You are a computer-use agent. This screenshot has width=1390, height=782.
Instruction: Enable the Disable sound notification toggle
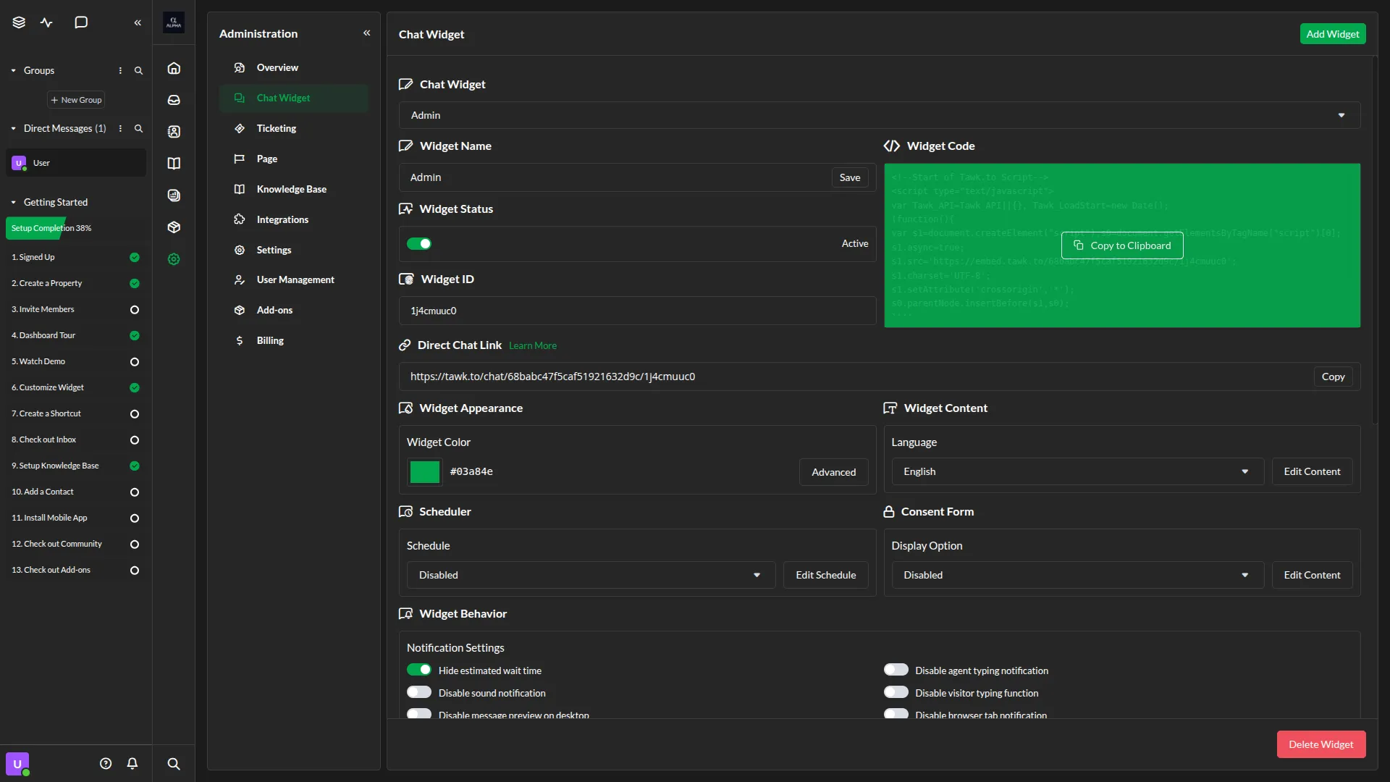(x=419, y=692)
